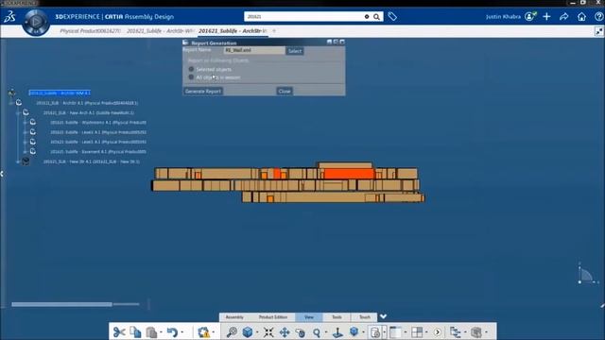Click the hierarchy tree reorder icon
Screen dimensions: 605x340
(455, 331)
